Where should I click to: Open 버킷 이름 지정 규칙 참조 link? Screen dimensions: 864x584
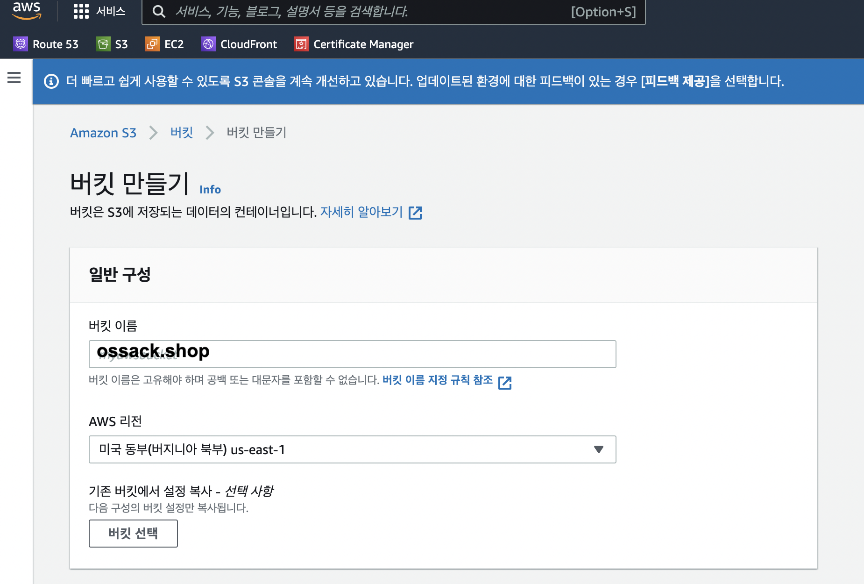(x=438, y=380)
